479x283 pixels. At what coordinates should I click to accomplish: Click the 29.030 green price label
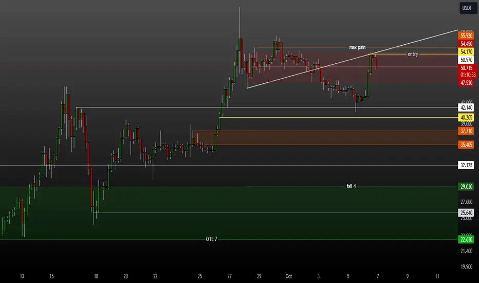(x=466, y=187)
